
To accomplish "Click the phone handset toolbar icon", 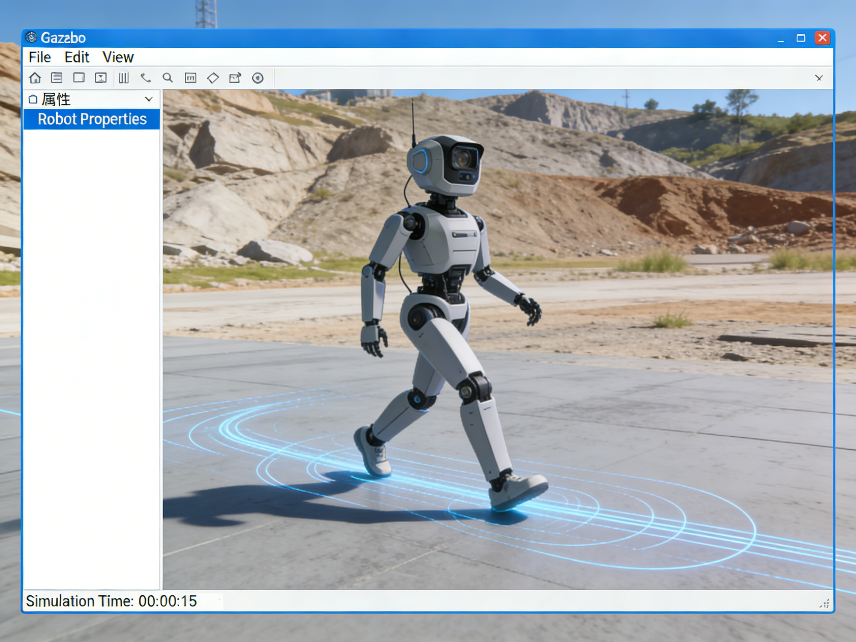I will point(146,78).
